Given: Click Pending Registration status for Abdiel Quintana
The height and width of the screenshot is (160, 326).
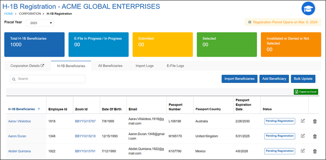Looking at the screenshot, I should coord(279,151).
